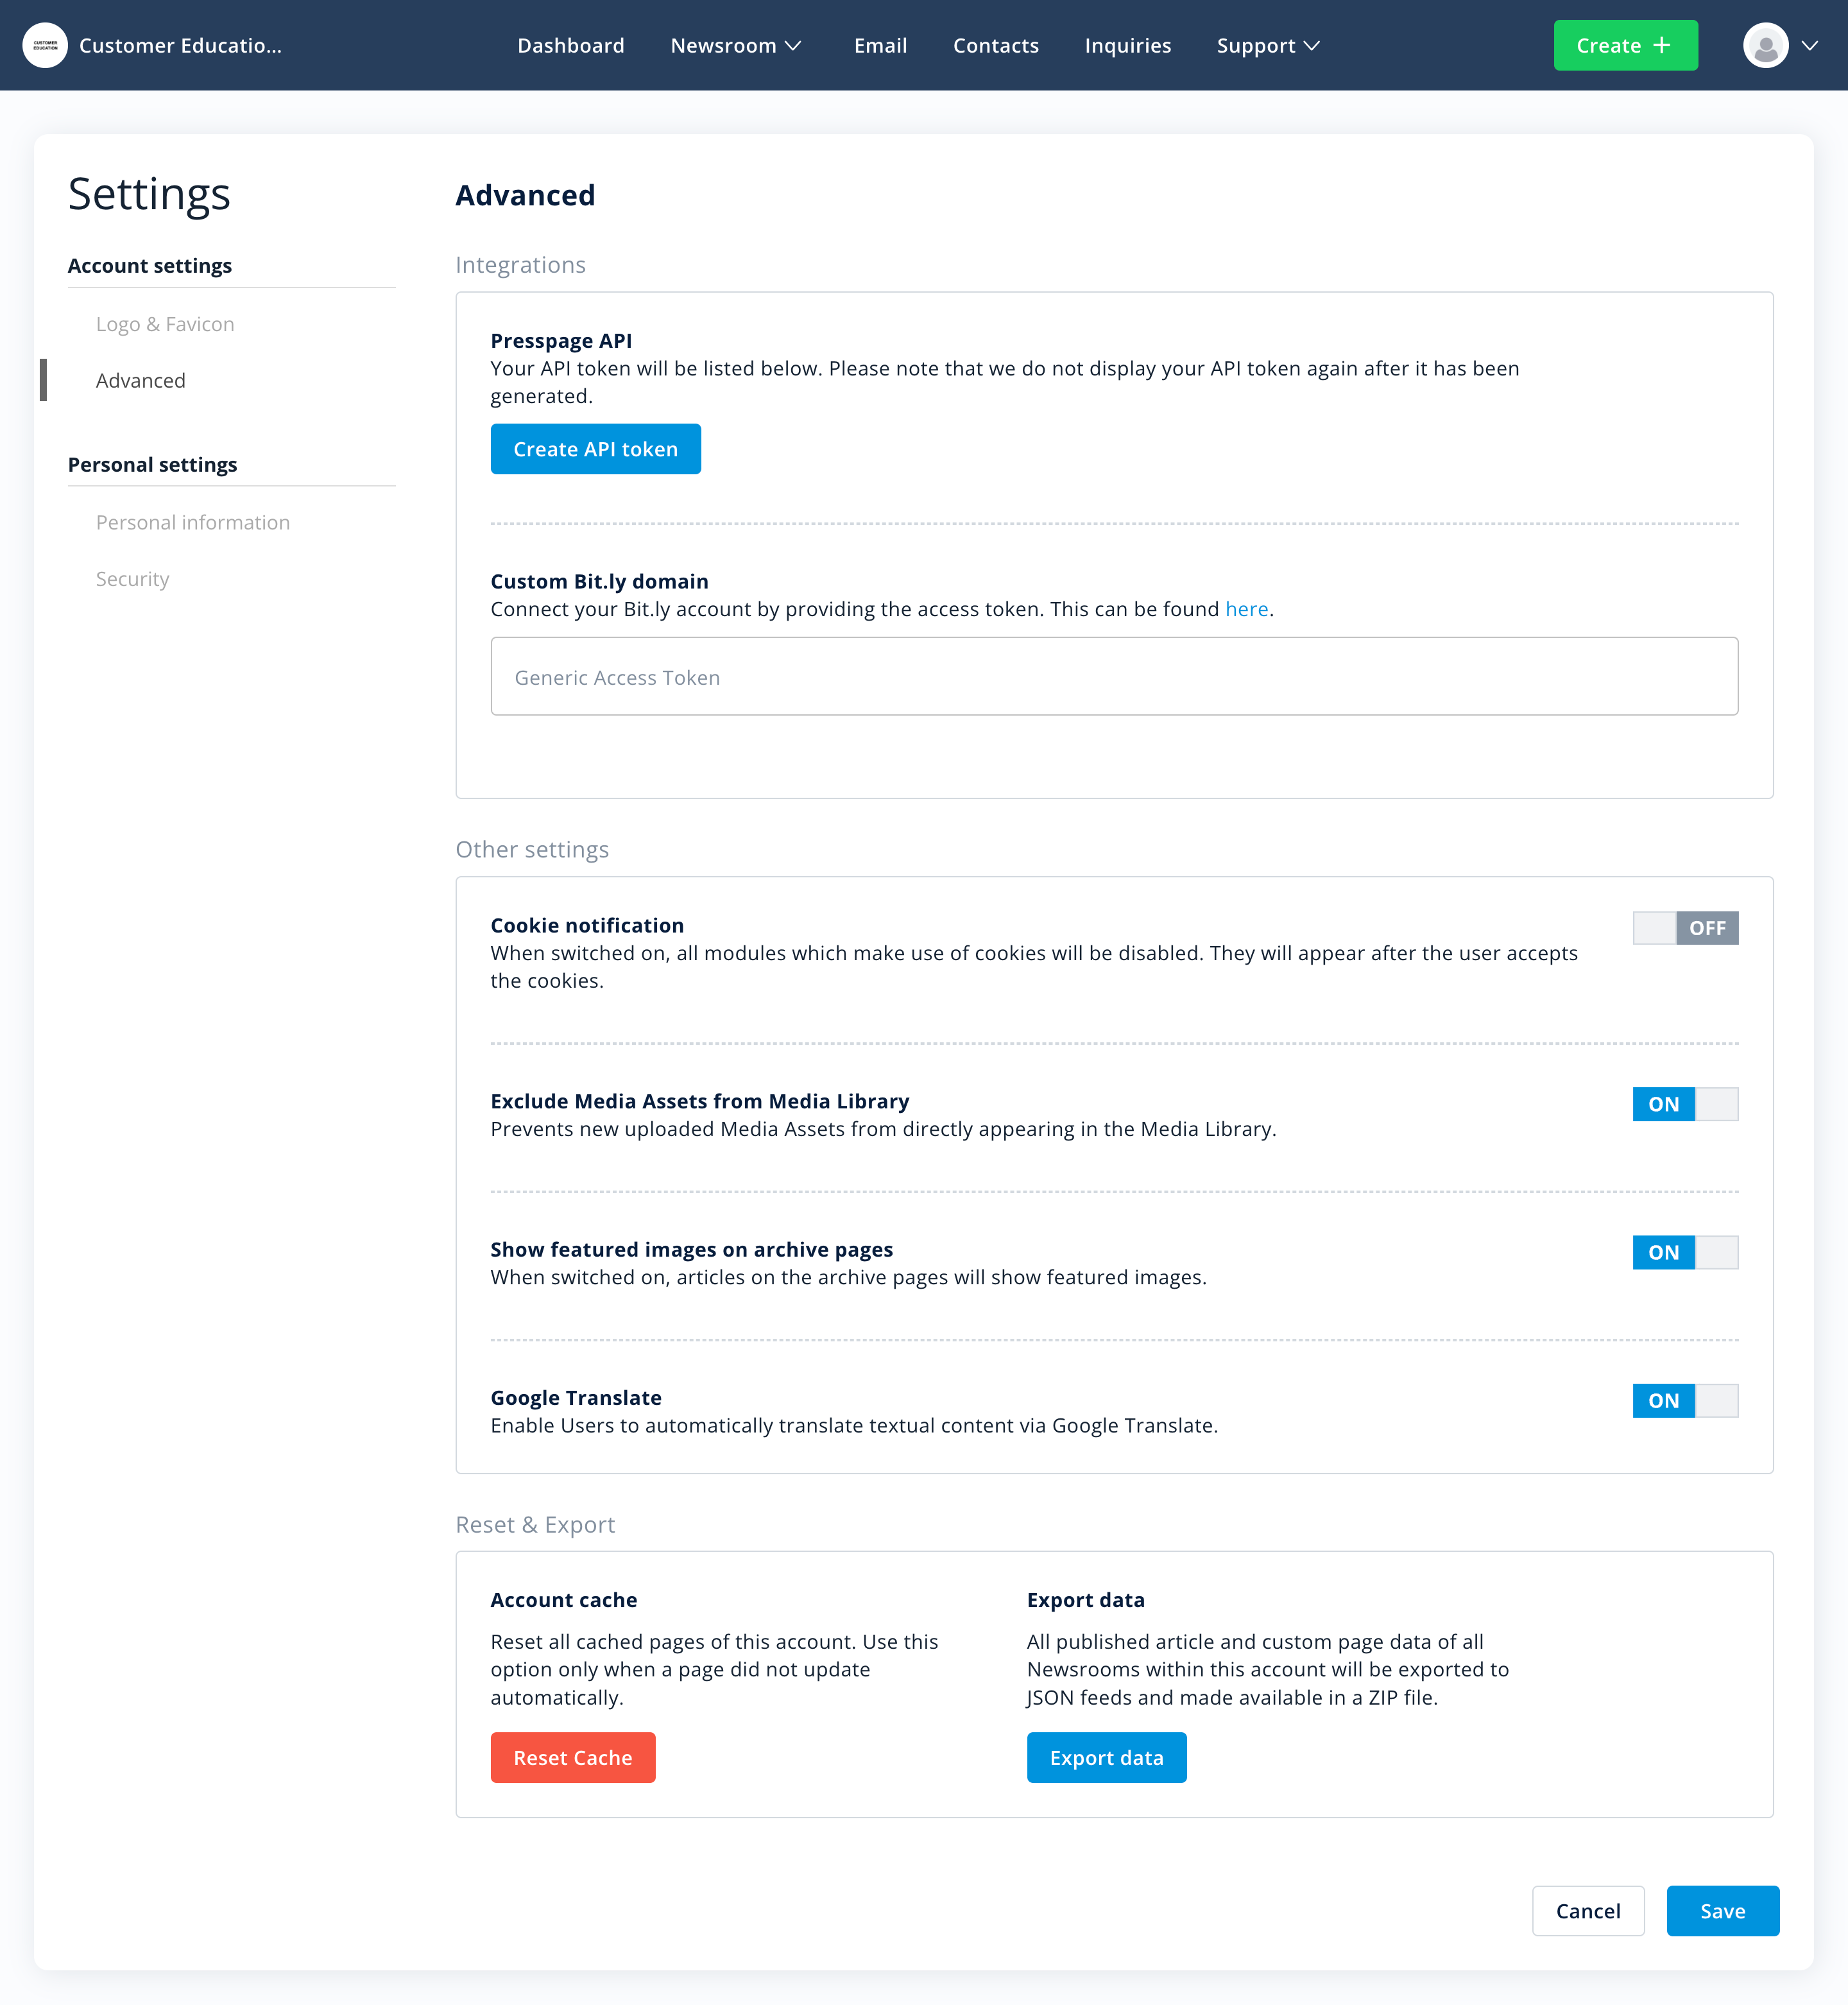Go to the Inquiries page
The width and height of the screenshot is (1848, 2005).
[1127, 45]
